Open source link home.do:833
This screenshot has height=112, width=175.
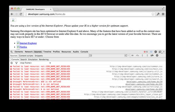coord(144,89)
